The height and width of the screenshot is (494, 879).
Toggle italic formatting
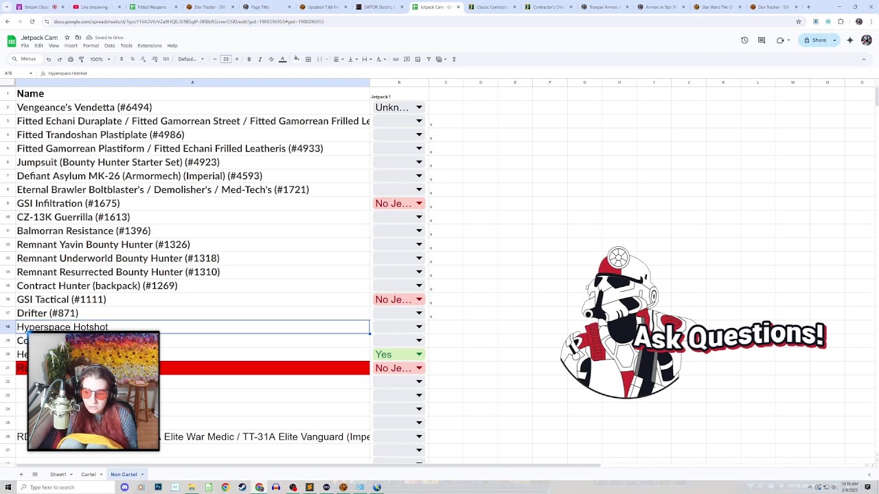click(260, 59)
